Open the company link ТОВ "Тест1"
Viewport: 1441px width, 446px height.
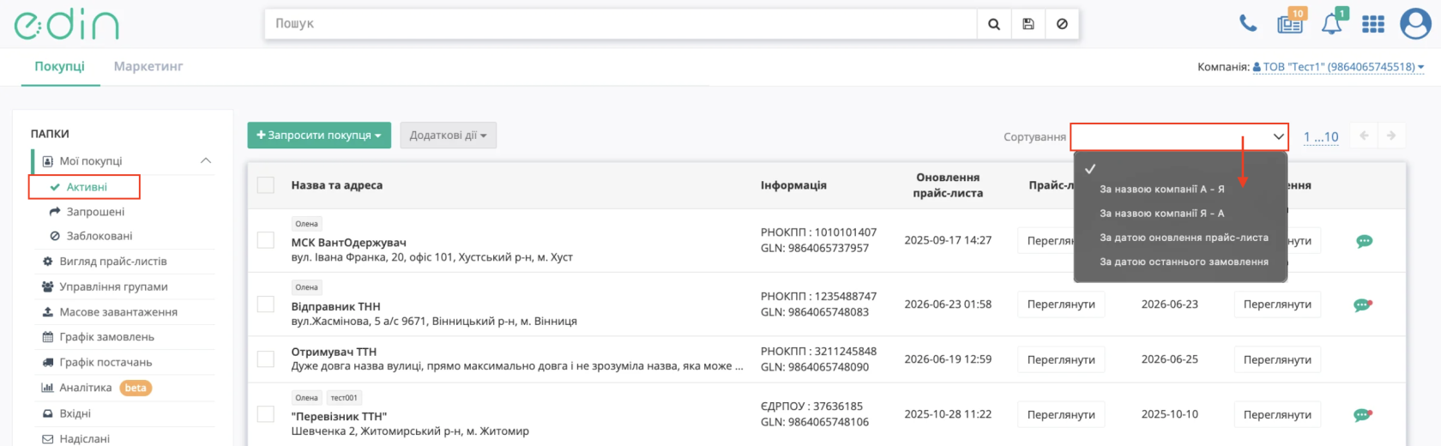tap(1338, 67)
